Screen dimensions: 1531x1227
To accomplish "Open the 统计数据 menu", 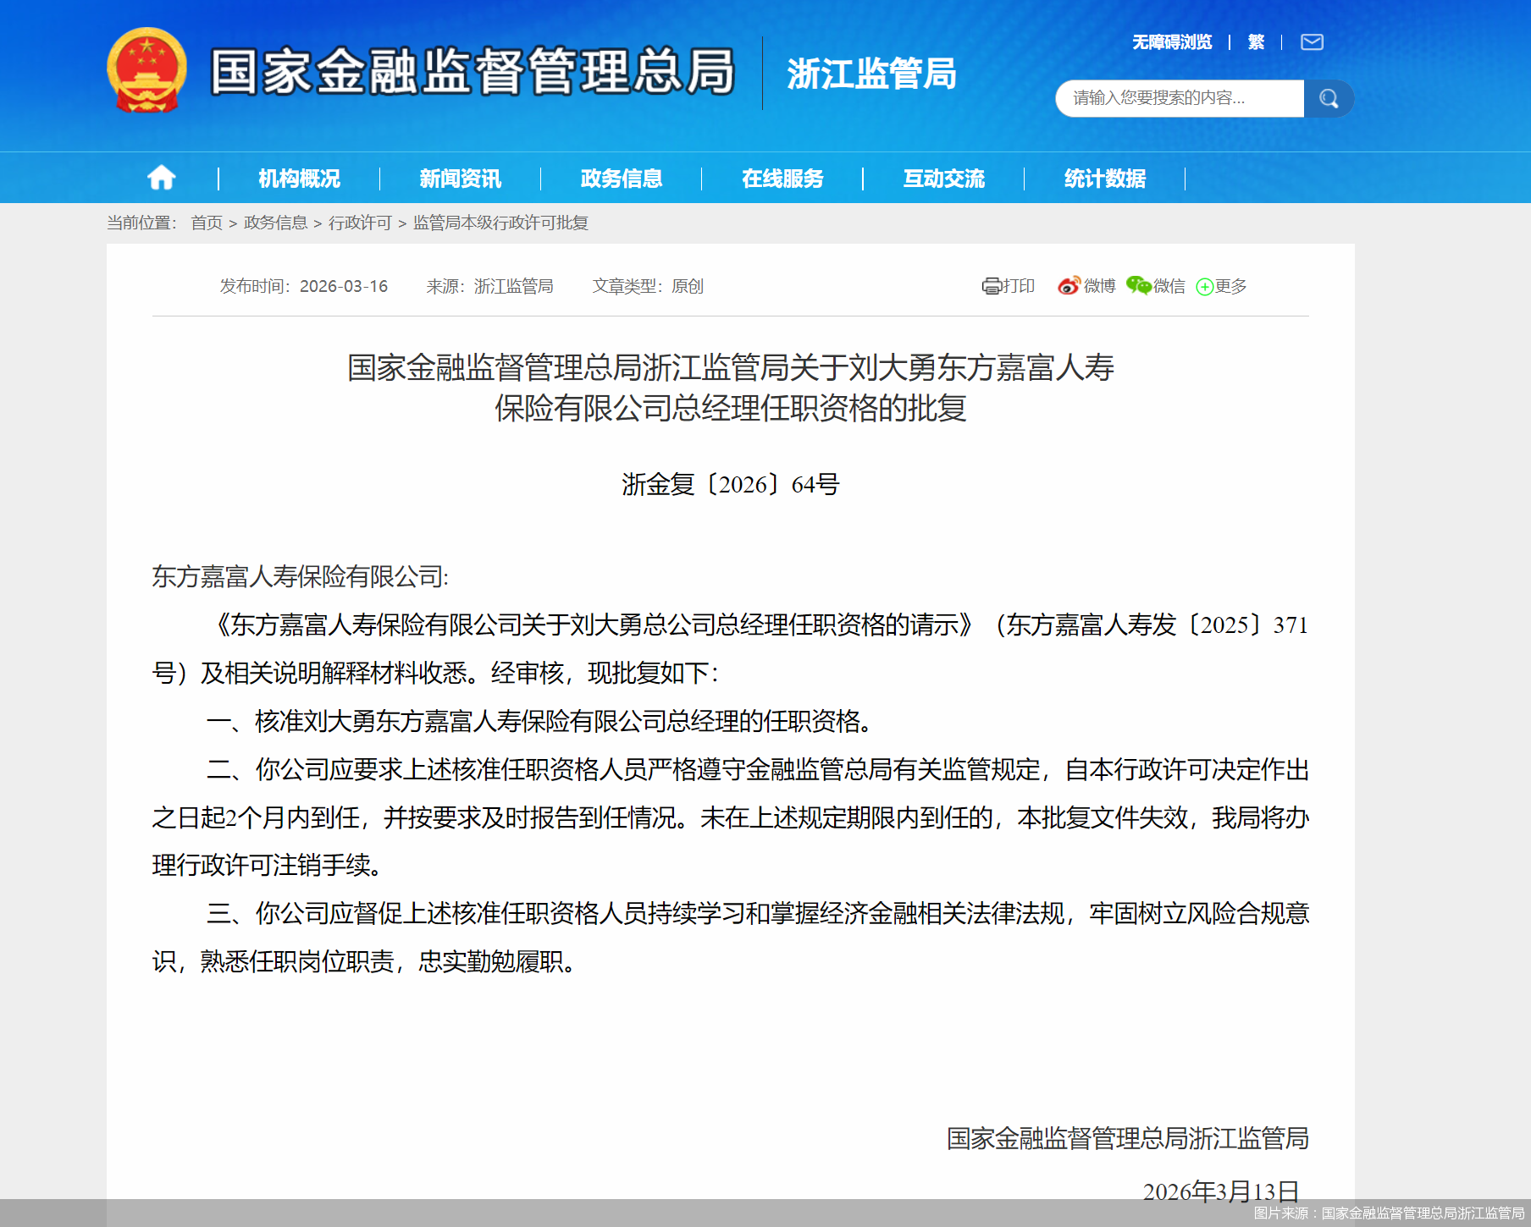I will [x=1104, y=179].
